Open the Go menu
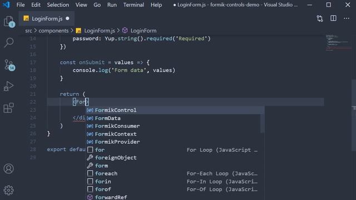356x200 pixels. tap(97, 5)
